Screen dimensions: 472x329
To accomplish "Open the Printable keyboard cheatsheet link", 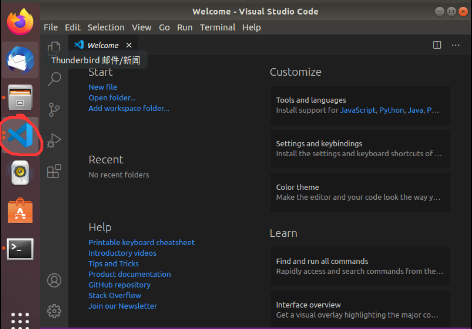I will [141, 242].
